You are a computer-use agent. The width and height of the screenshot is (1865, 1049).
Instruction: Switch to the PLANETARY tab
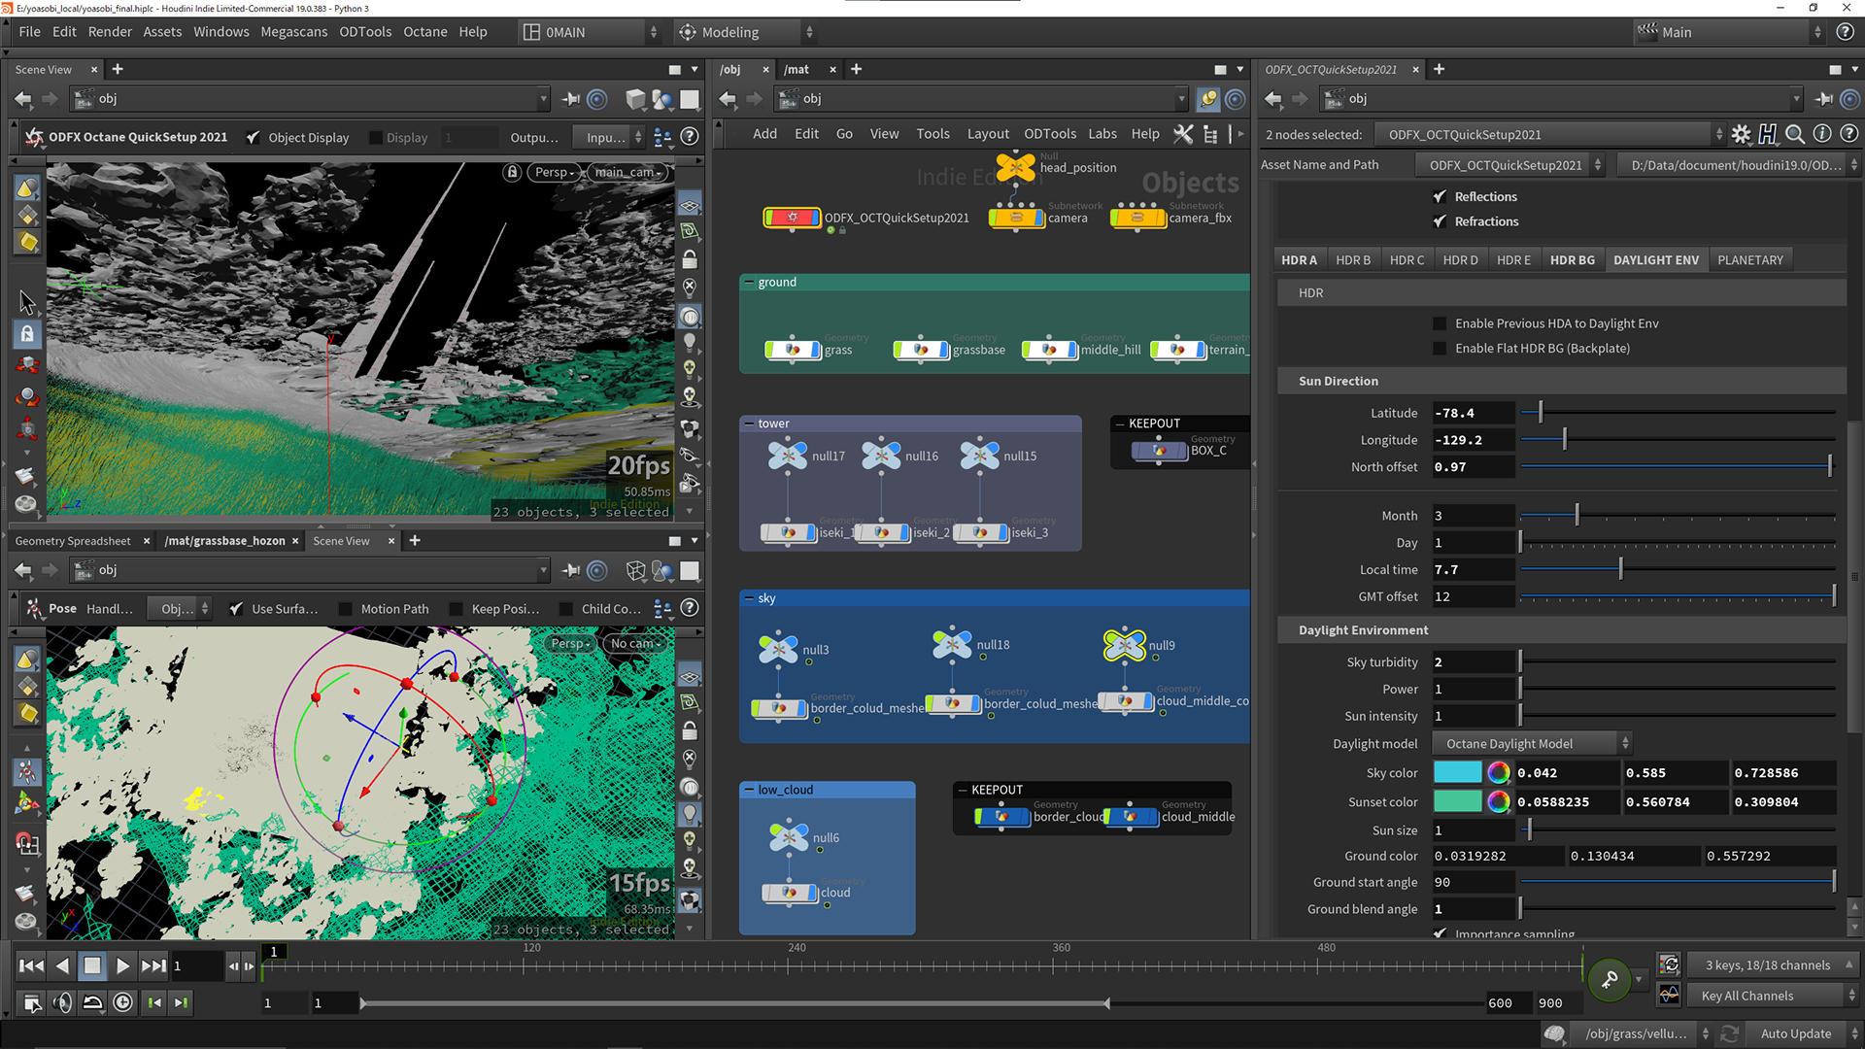pos(1749,260)
